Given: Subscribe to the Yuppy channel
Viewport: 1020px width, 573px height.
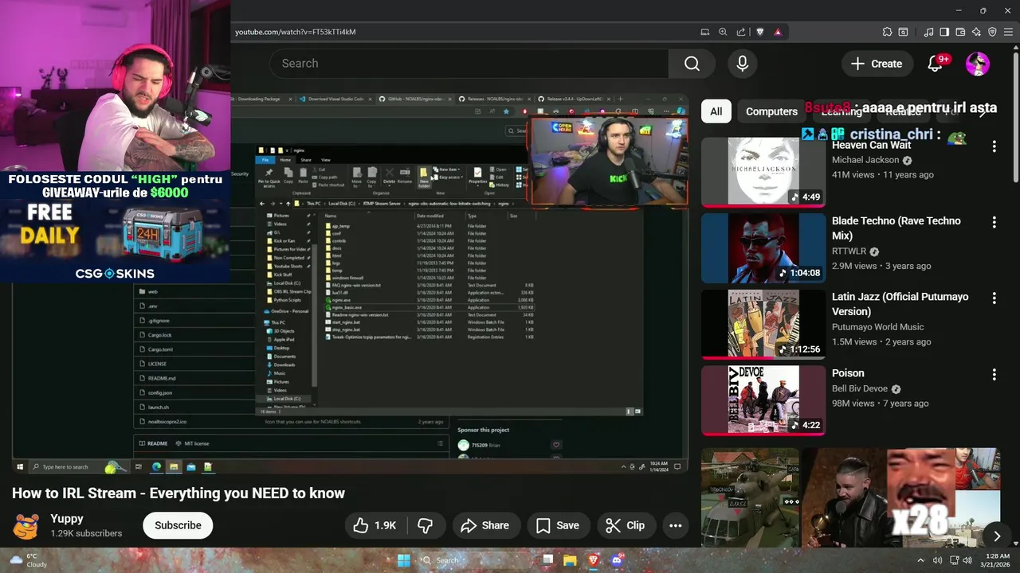Looking at the screenshot, I should click(178, 525).
